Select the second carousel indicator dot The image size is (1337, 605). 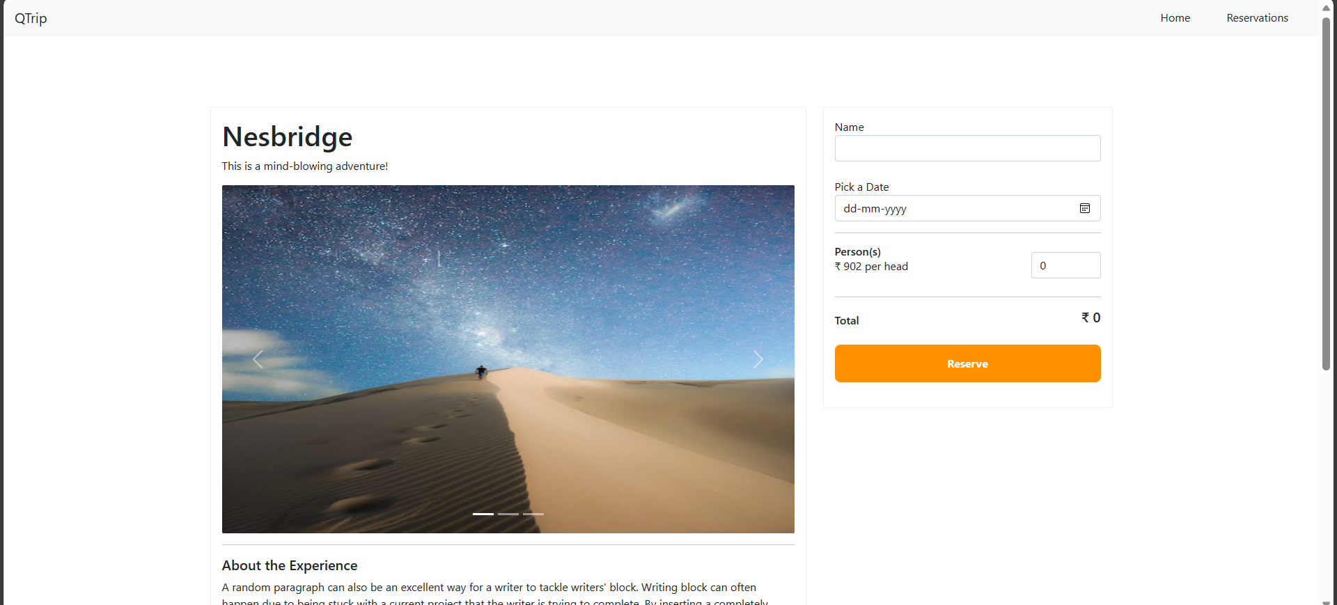pos(508,514)
